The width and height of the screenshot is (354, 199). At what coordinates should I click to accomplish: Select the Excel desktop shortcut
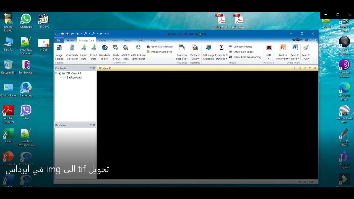click(x=8, y=135)
